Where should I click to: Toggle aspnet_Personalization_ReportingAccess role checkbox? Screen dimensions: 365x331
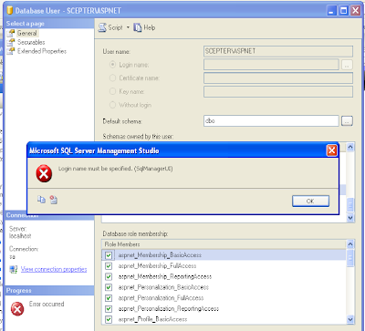[x=109, y=309]
